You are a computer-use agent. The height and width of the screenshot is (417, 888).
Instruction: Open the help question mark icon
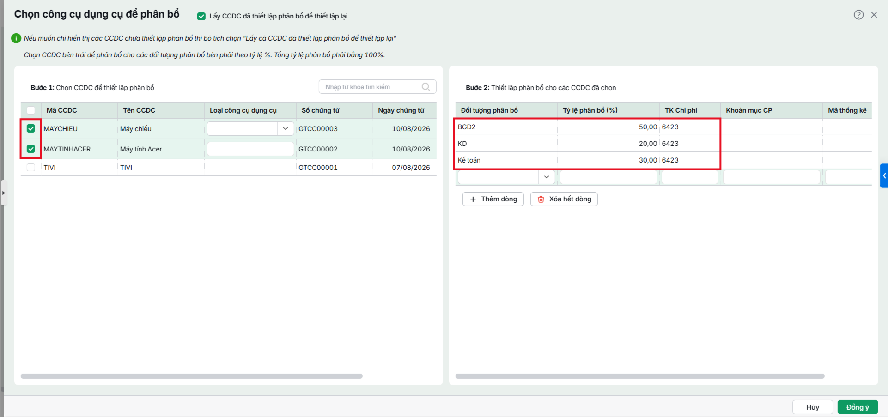[x=858, y=15]
